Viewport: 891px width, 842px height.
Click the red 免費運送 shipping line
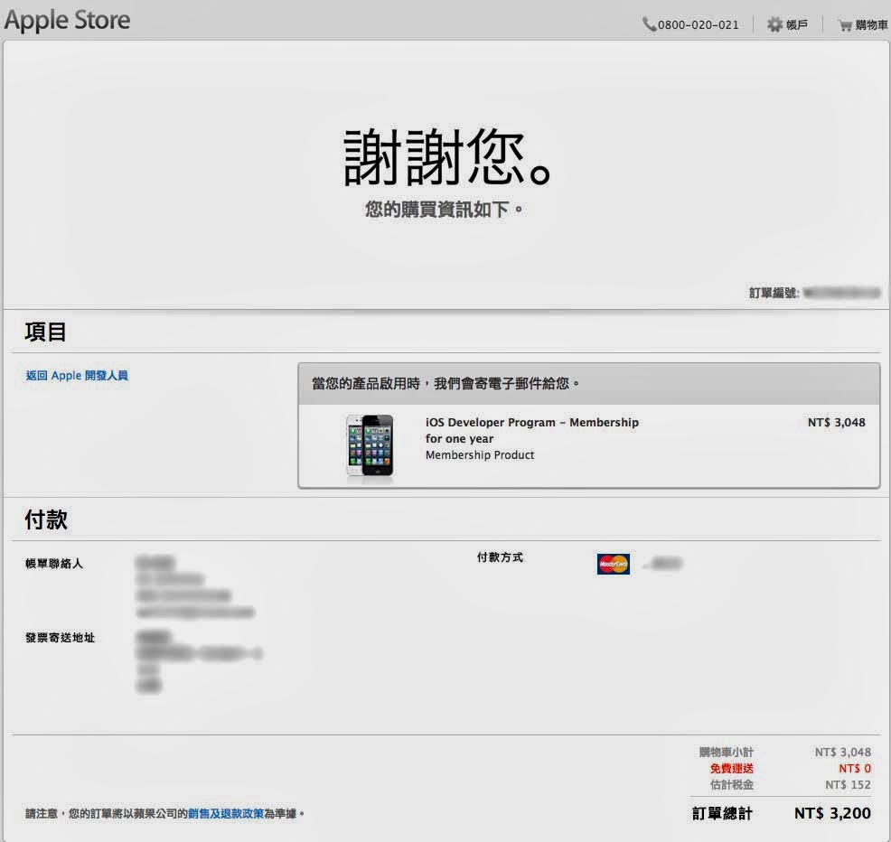pyautogui.click(x=734, y=770)
